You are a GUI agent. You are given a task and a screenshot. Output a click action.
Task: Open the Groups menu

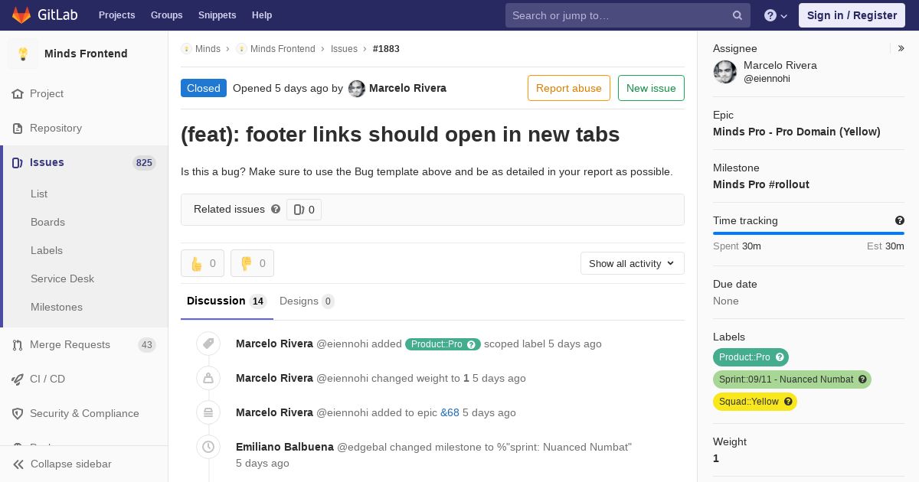click(x=167, y=15)
